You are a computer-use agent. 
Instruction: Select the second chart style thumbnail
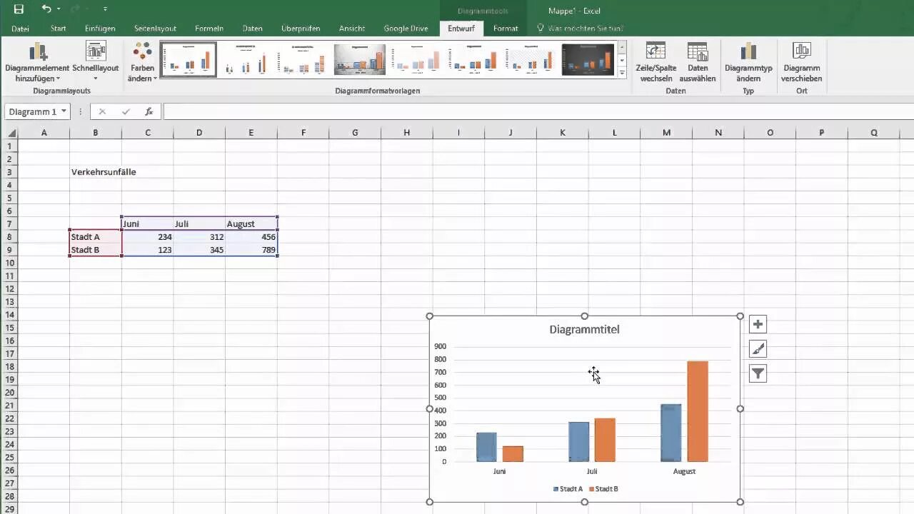click(x=246, y=59)
